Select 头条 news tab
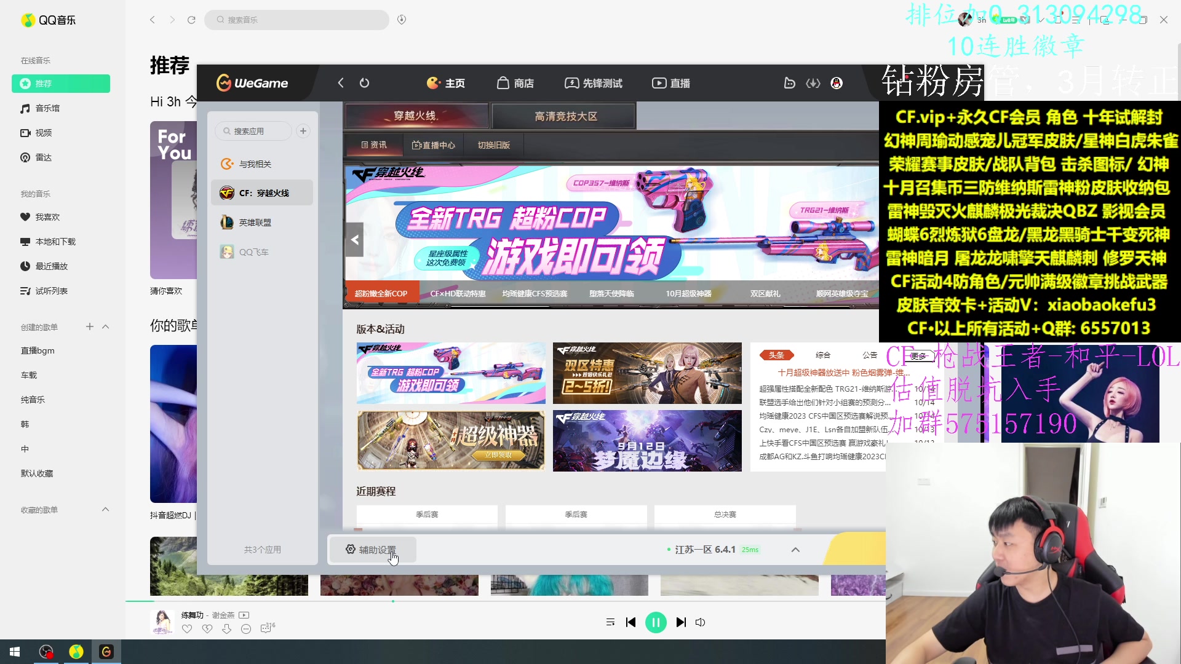Image resolution: width=1181 pixels, height=664 pixels. [777, 355]
